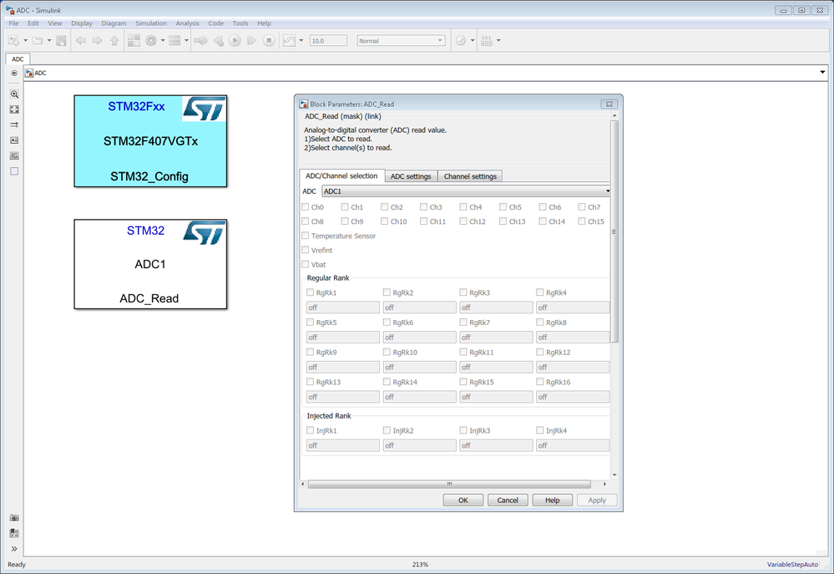Open the Data Inspector dropdown arrow
The width and height of the screenshot is (834, 574).
(301, 40)
